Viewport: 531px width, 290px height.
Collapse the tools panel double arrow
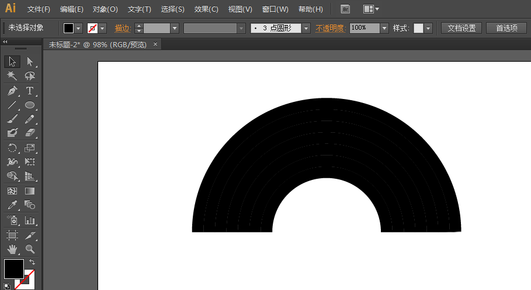pyautogui.click(x=5, y=42)
